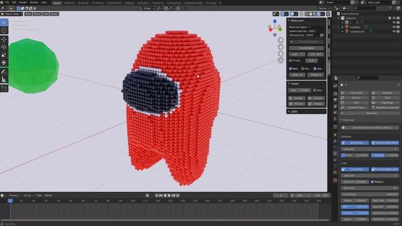
Task: Click the Rigid Body physics button
Action: coord(385,103)
